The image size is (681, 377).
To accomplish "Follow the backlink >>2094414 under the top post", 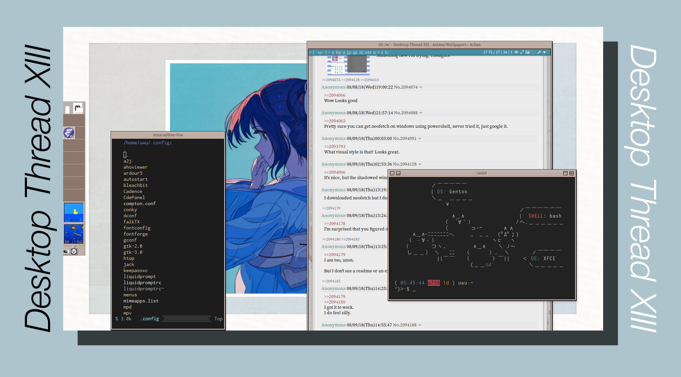I will (x=370, y=80).
